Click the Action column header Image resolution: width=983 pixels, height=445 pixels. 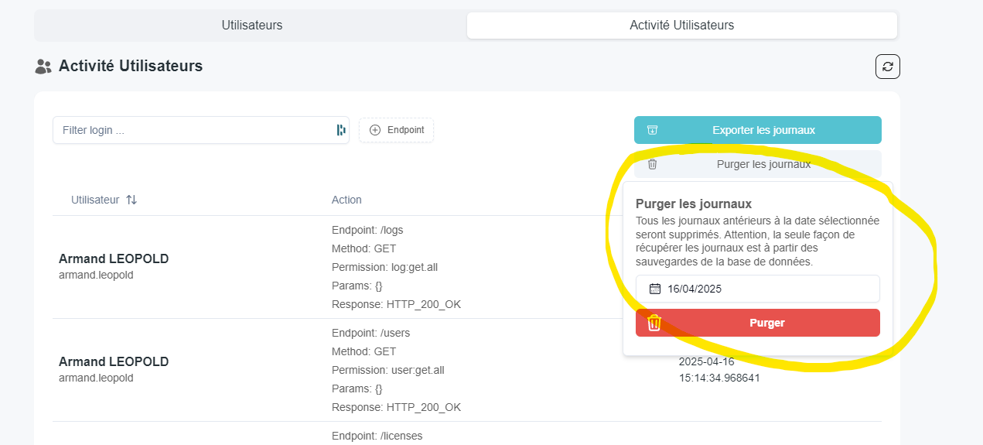(x=346, y=200)
